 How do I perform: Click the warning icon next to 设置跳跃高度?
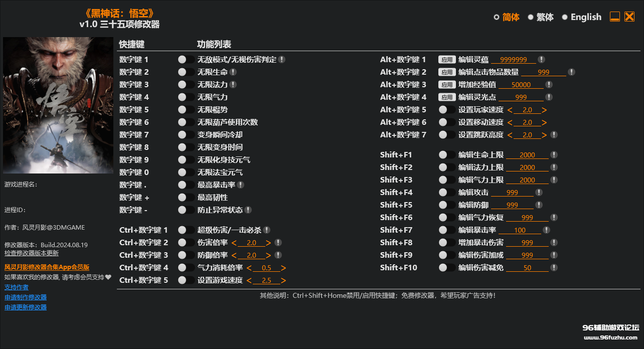554,134
